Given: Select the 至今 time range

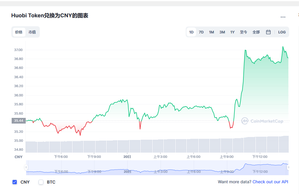Looking at the screenshot, I should 243,32.
